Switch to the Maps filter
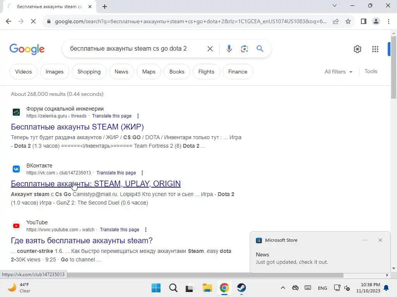The image size is (397, 297). (x=148, y=72)
